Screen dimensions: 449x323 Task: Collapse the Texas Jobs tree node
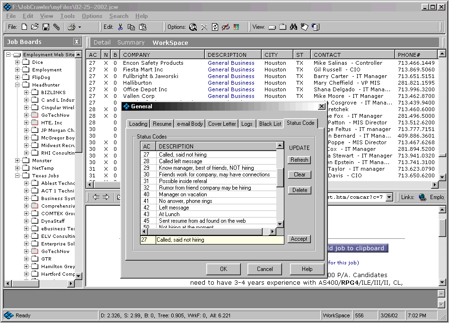17,175
